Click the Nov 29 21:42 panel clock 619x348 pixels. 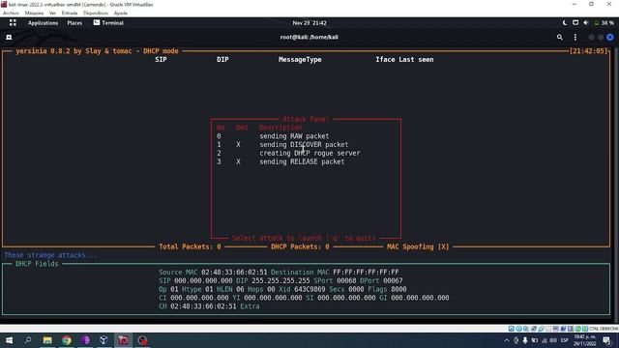(x=309, y=23)
